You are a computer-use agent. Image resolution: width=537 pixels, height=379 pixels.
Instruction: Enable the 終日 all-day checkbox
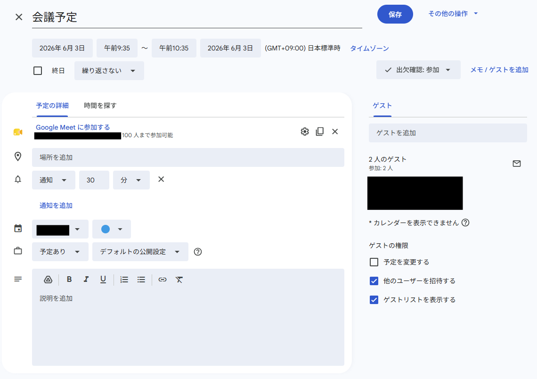[38, 71]
